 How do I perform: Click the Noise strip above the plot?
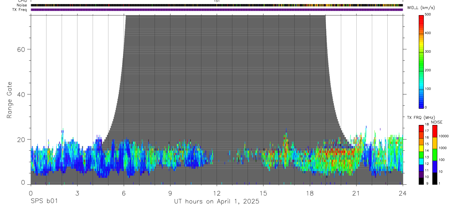(217, 5)
